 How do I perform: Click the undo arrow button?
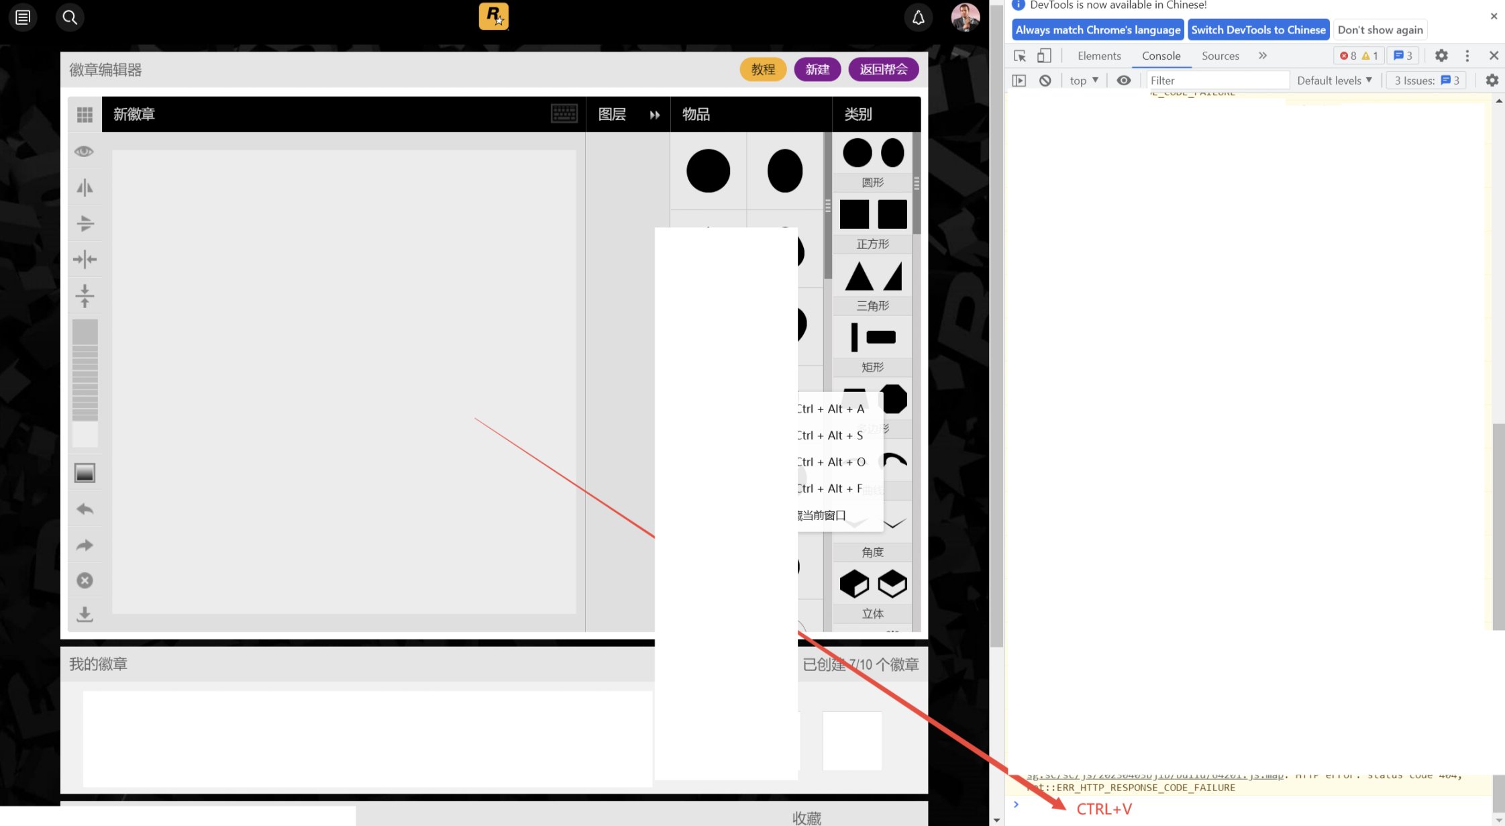(85, 509)
